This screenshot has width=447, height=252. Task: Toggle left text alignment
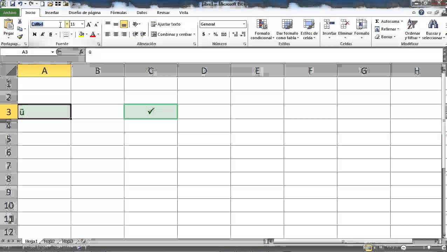click(108, 34)
